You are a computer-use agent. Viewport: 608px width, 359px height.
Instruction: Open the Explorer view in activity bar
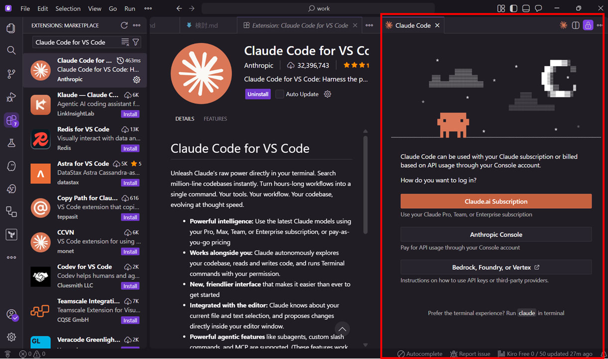coord(11,28)
